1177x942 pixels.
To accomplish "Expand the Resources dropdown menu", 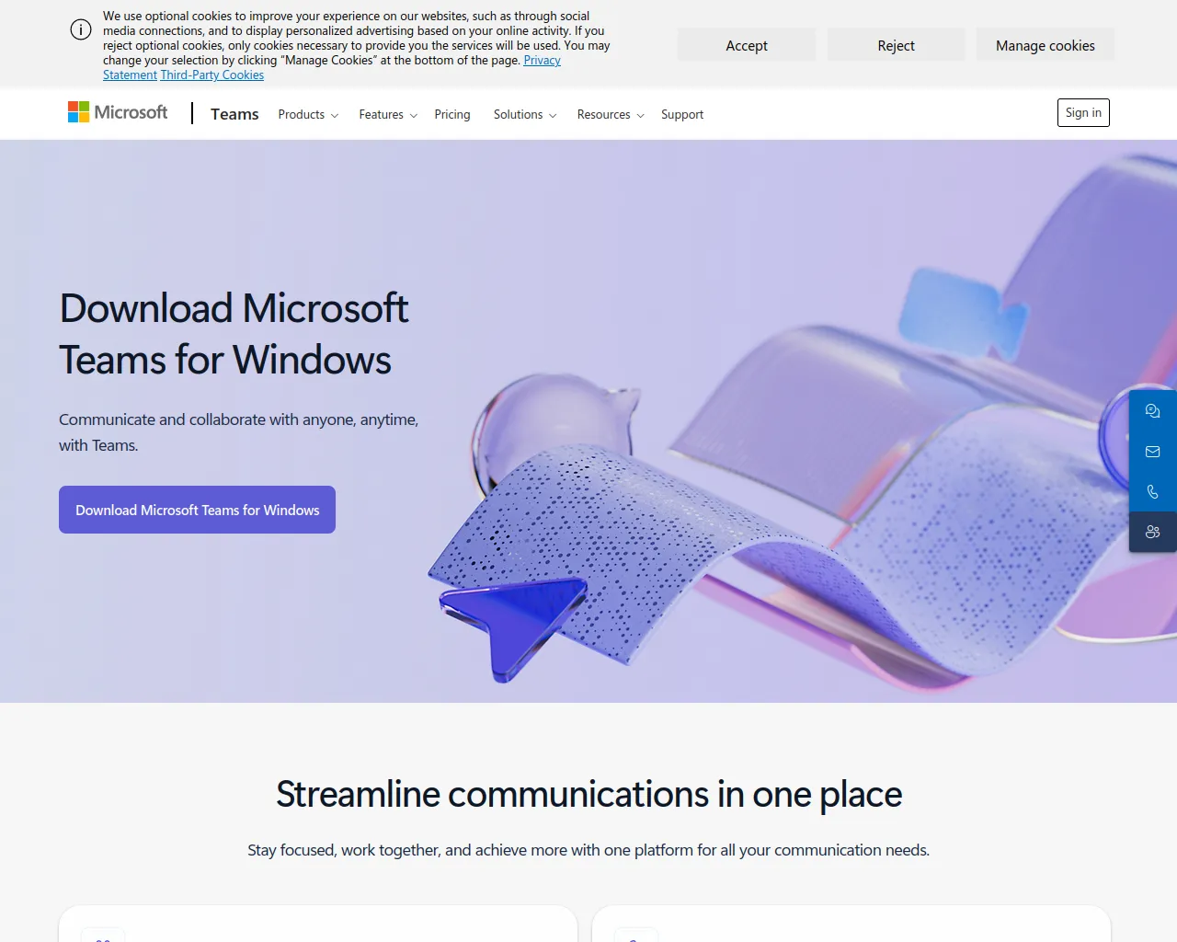I will 611,114.
